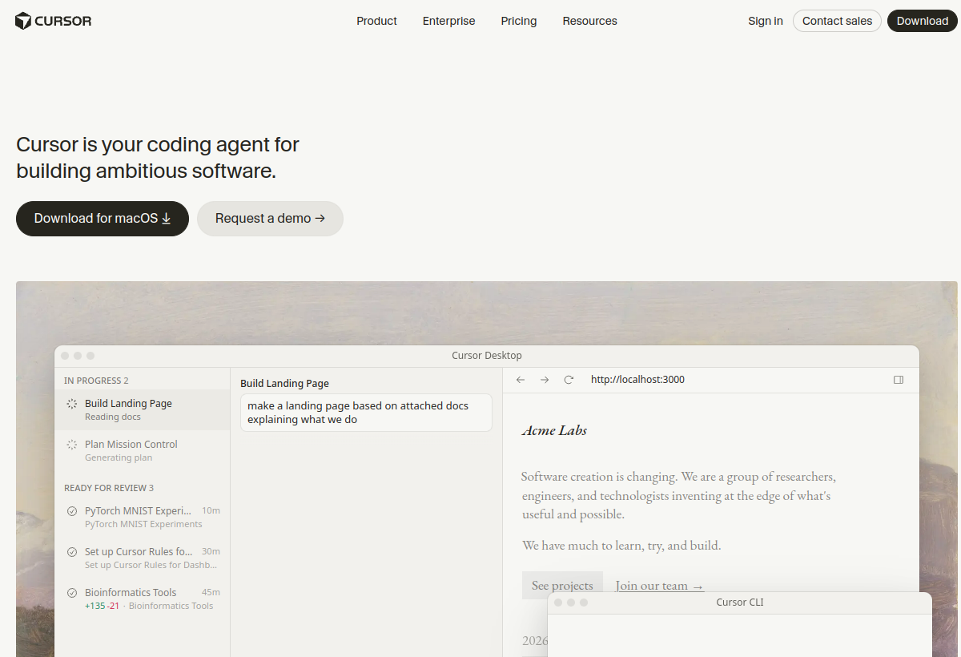Open the Product menu
The height and width of the screenshot is (657, 961).
pos(376,21)
